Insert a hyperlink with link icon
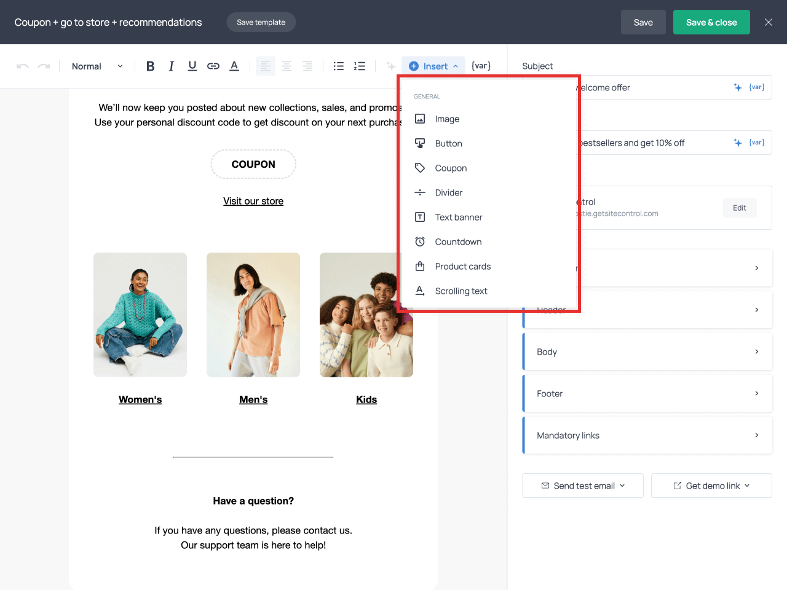This screenshot has height=590, width=787. tap(213, 66)
